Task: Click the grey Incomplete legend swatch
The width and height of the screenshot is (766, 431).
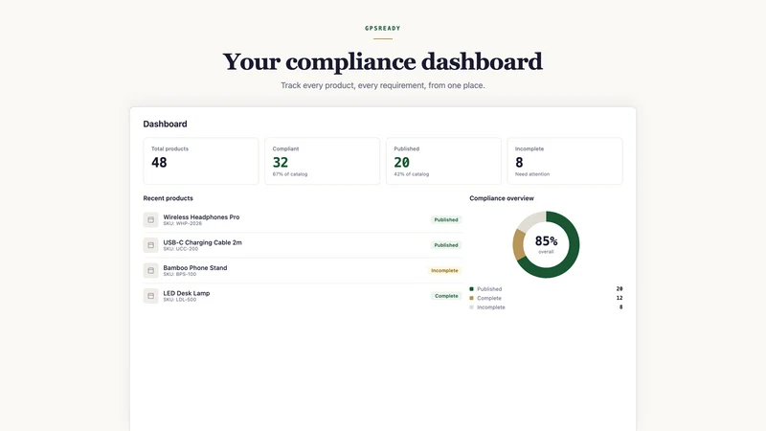Action: point(471,307)
